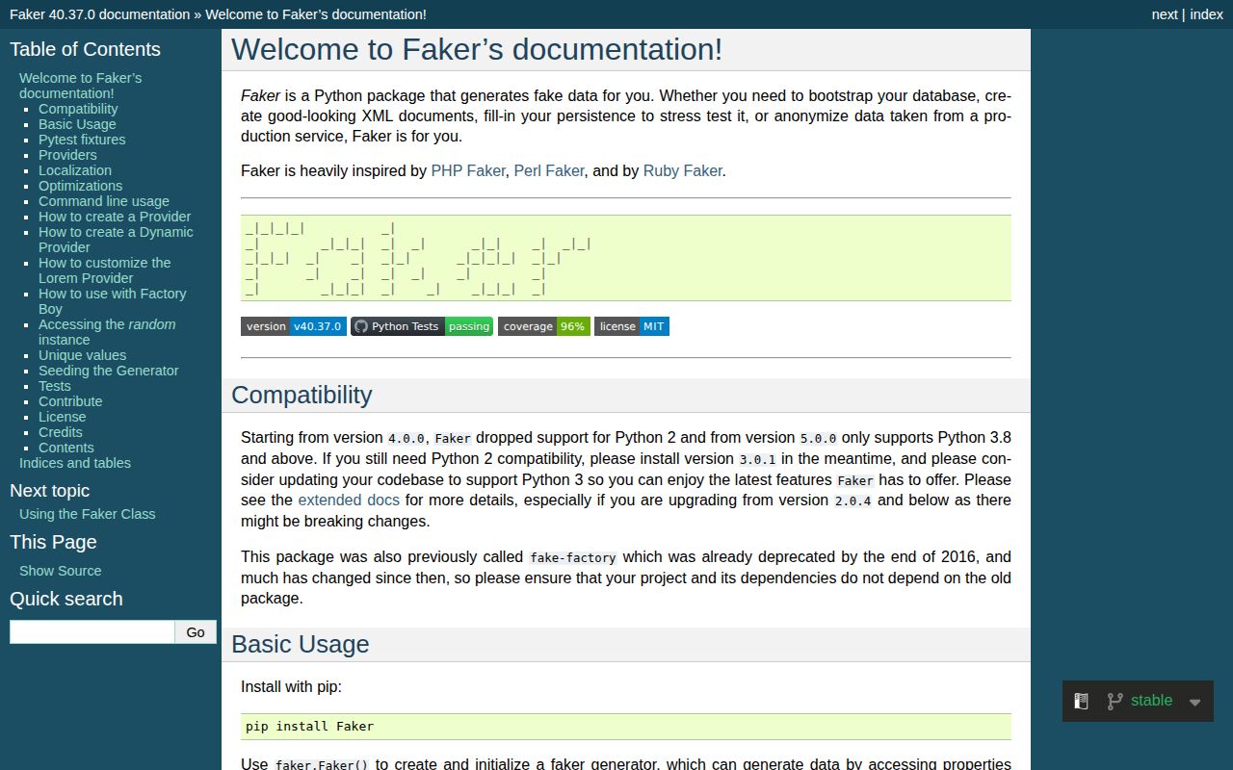
Task: Jump to Basic Usage in sidebar
Action: (77, 124)
